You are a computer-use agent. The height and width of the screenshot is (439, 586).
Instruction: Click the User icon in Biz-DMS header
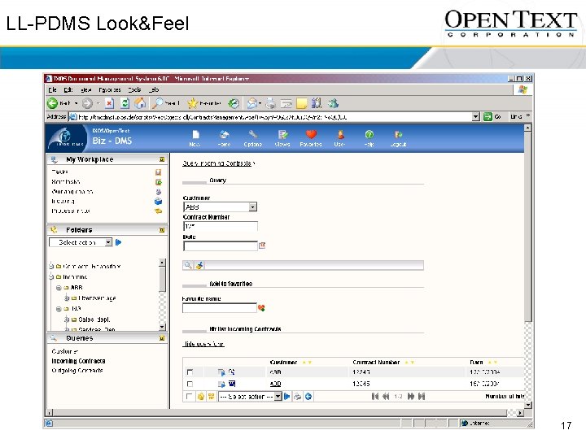pyautogui.click(x=340, y=134)
